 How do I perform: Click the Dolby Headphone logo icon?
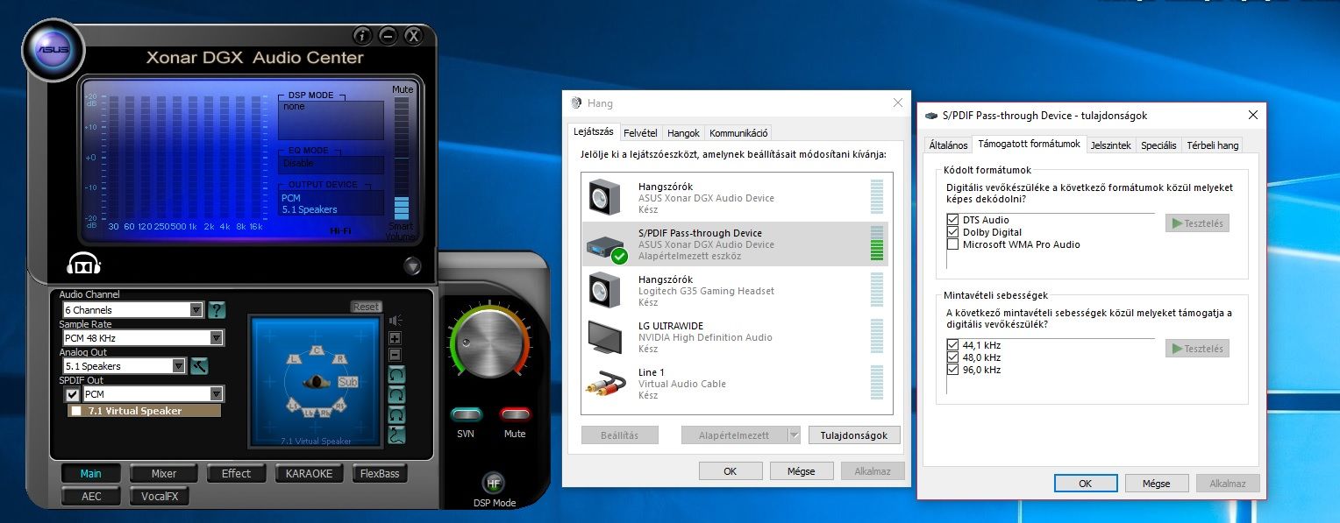(85, 264)
